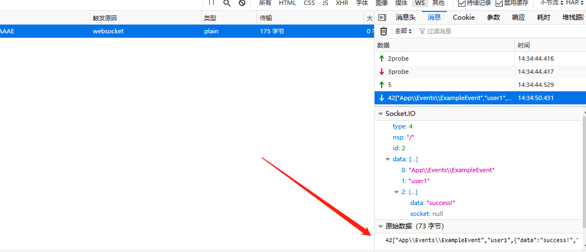Click timestamp 14:34:44.529
The image size is (586, 252).
click(x=536, y=85)
